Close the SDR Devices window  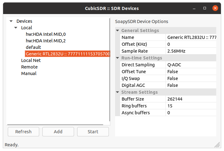click(x=215, y=8)
